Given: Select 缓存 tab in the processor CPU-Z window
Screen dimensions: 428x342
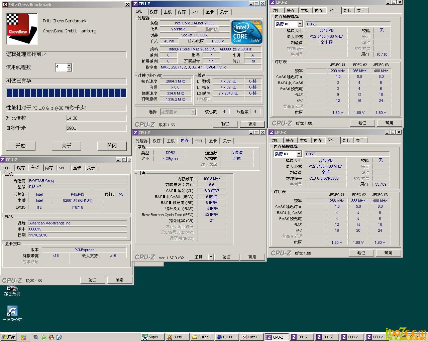Looking at the screenshot, I should pyautogui.click(x=153, y=12).
